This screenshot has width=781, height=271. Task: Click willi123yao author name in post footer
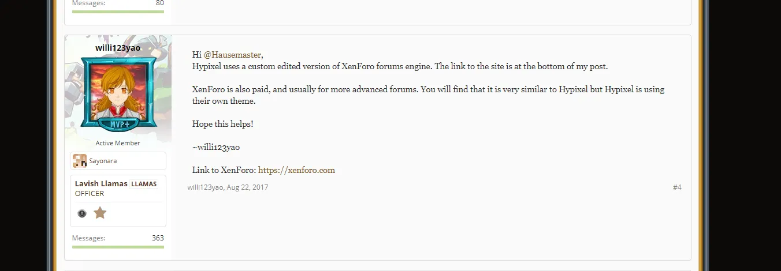205,187
